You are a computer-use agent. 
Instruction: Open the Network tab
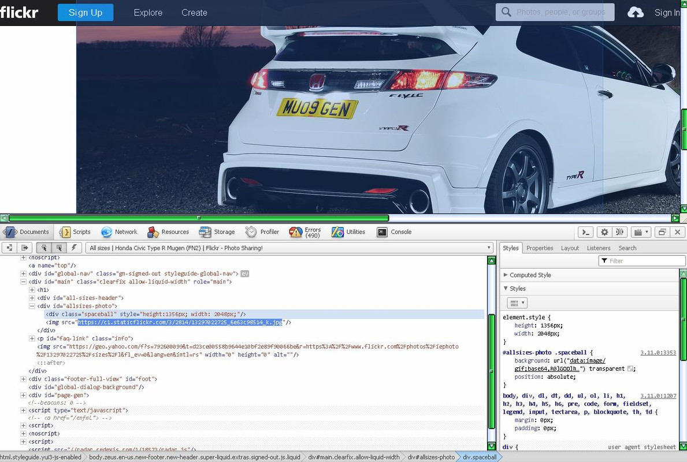pyautogui.click(x=119, y=232)
